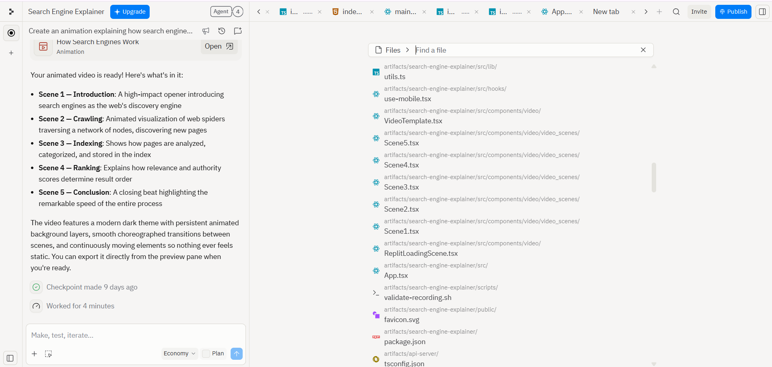Screen dimensions: 772x367
Task: Open Scene4.tsx from file results
Action: [x=511, y=160]
